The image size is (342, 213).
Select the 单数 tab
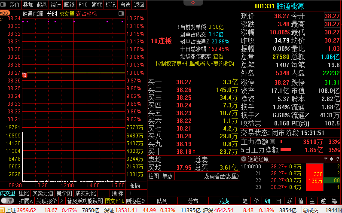pos(167,176)
